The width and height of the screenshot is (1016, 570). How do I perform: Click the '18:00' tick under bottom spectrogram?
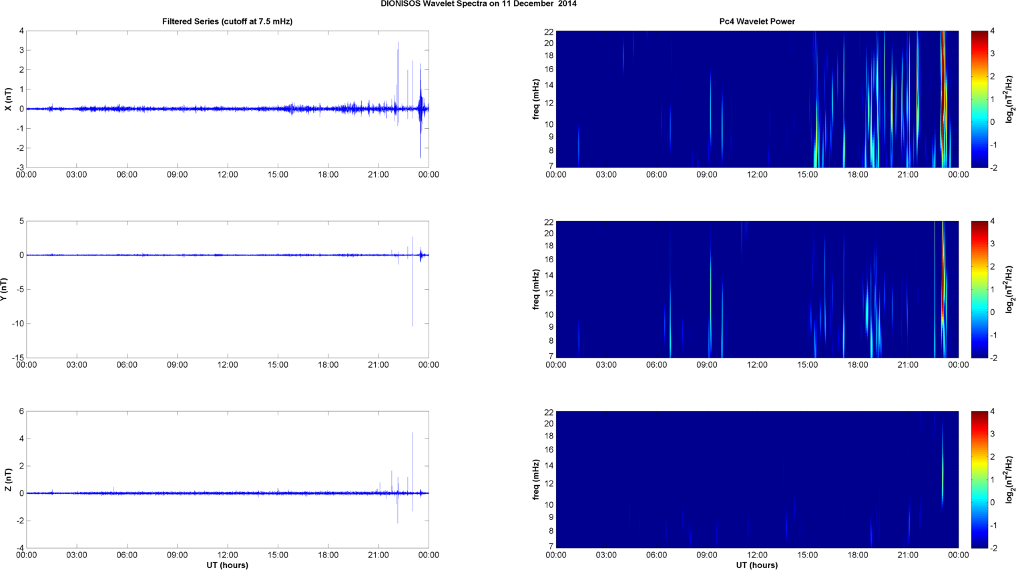(858, 555)
